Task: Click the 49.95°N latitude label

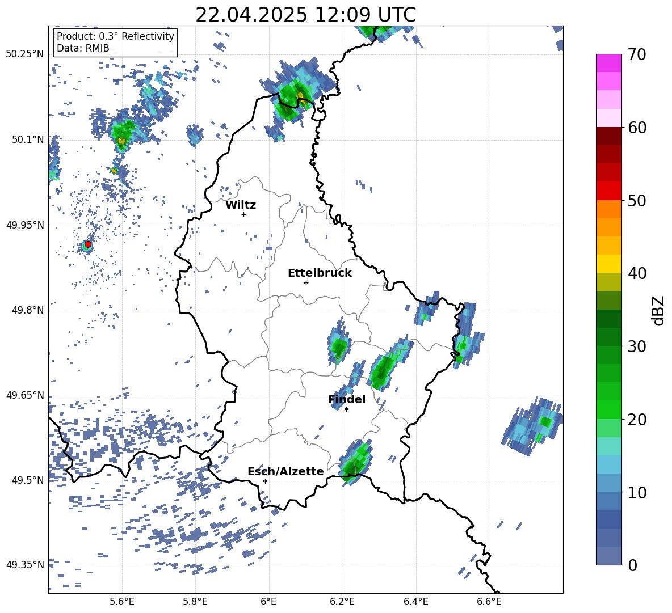Action: pyautogui.click(x=25, y=225)
